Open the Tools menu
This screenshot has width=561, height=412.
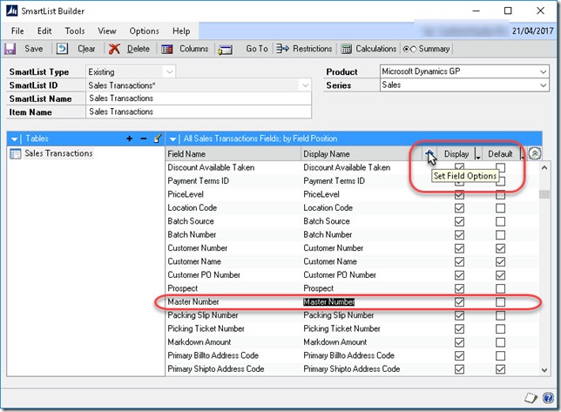pos(75,31)
